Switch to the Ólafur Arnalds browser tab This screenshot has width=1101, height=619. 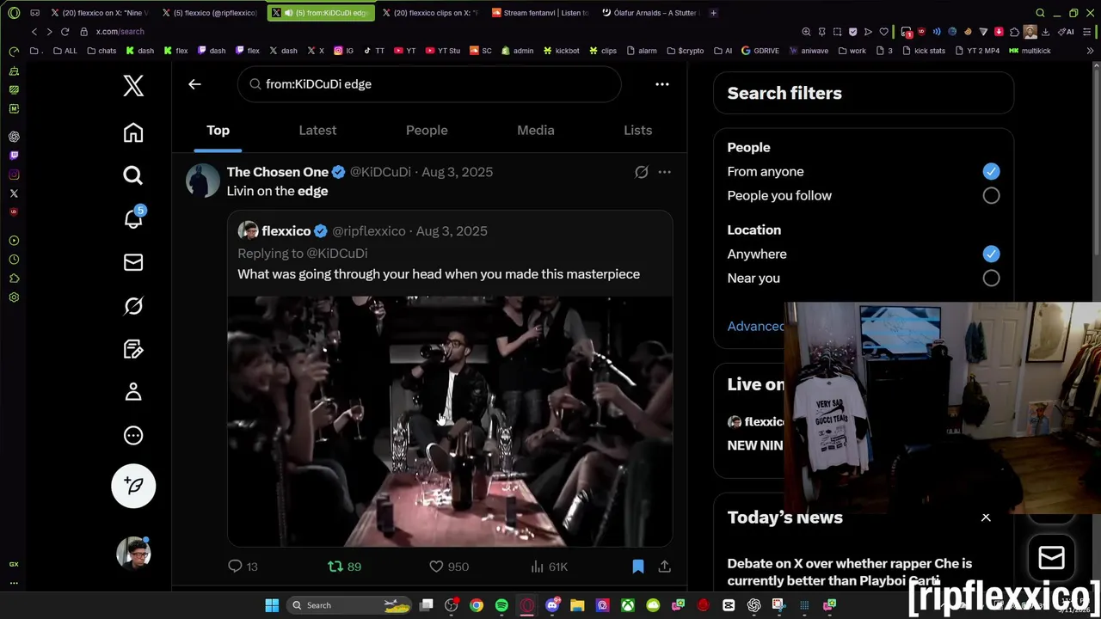[650, 13]
